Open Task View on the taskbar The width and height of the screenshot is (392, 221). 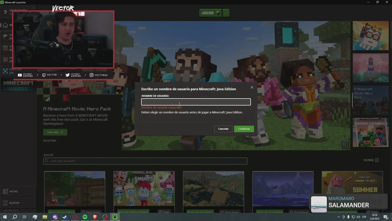tap(24, 217)
